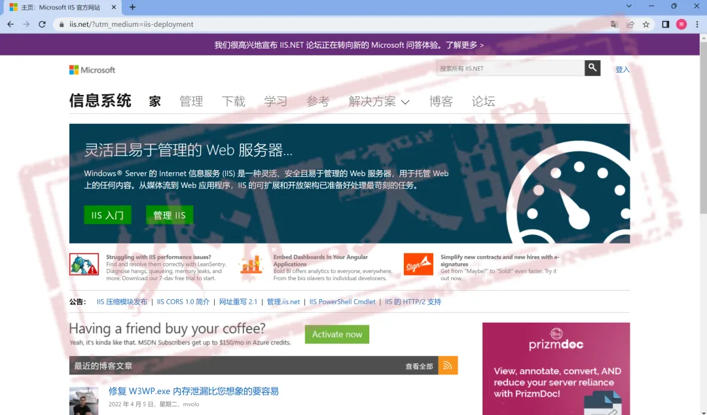Screen dimensions: 707x415
Task: Open Google Translate icon in address bar
Action: [614, 24]
